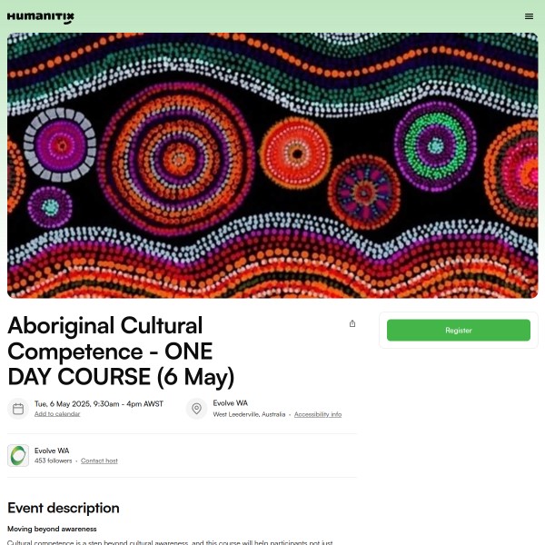Open the hamburger navigation menu
Image resolution: width=545 pixels, height=545 pixels.
pyautogui.click(x=530, y=16)
